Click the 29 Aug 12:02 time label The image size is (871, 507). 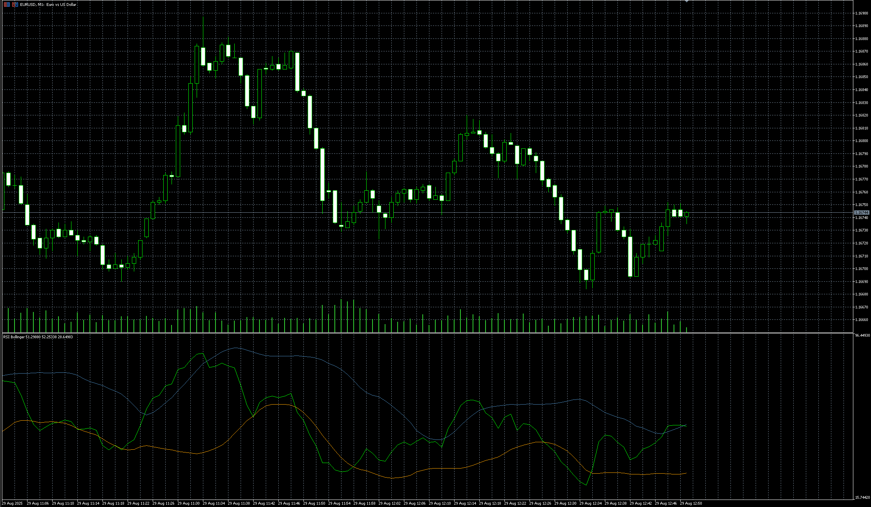tap(389, 503)
